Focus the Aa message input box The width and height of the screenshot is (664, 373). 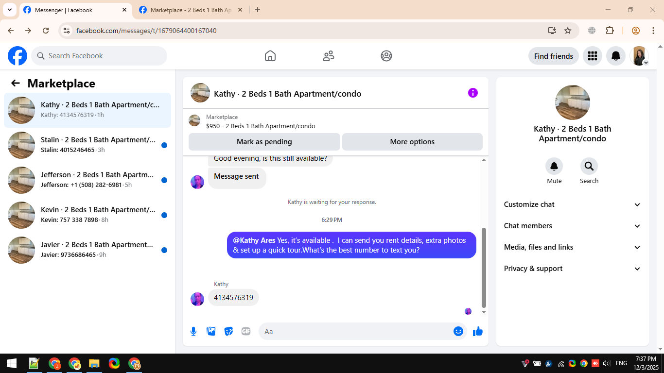[x=357, y=331]
